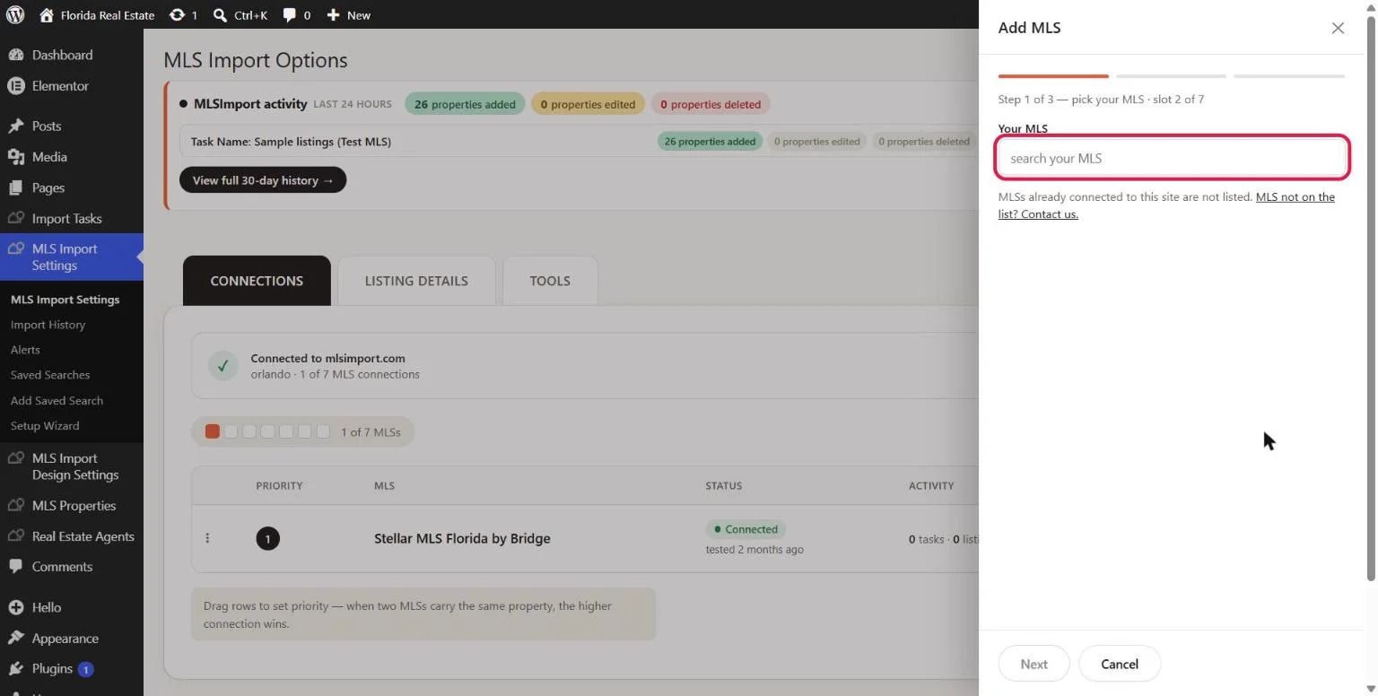Screen dimensions: 1378x696
Task: Switch to the Tools tab
Action: pyautogui.click(x=550, y=281)
